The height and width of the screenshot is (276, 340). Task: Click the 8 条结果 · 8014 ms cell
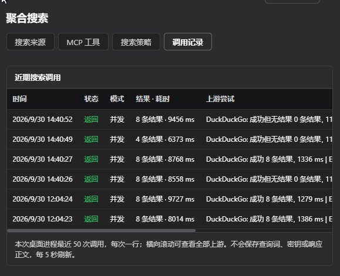165,219
